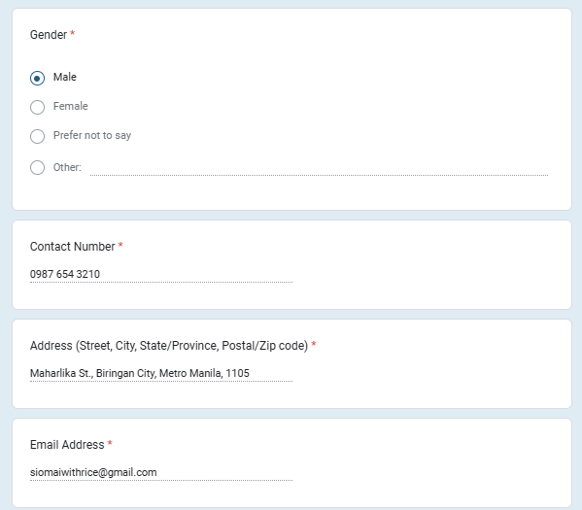Select the Male radio button
Screen dimensions: 582x510
tap(37, 78)
